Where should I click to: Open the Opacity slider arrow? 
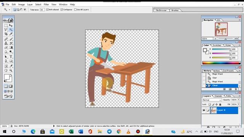(x=239, y=100)
